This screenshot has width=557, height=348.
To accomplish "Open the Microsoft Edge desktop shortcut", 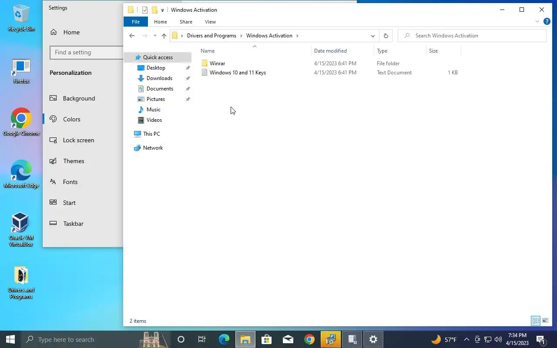I will tap(21, 174).
